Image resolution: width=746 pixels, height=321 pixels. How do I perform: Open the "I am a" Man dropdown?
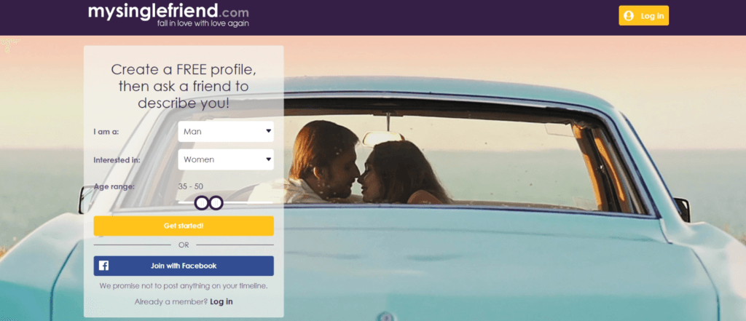tap(226, 132)
